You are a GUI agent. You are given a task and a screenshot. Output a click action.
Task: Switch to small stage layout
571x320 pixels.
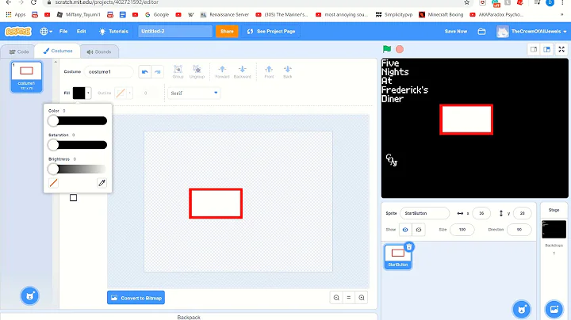(x=534, y=49)
